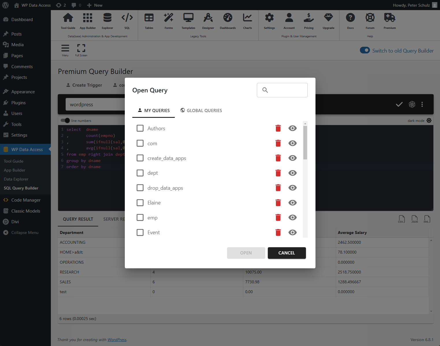Open WP Data Access admin bar link
The image size is (440, 346).
pyautogui.click(x=32, y=5)
